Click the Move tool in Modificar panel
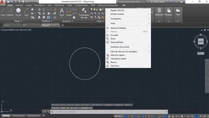 [39, 10]
